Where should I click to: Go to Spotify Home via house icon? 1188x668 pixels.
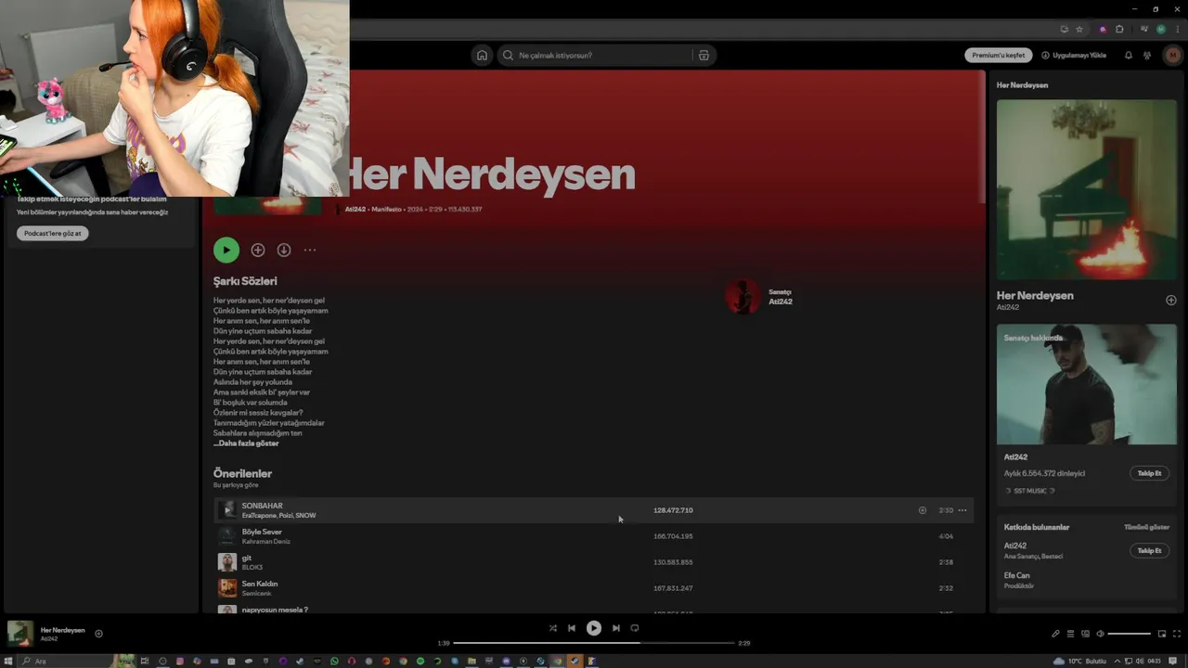482,55
